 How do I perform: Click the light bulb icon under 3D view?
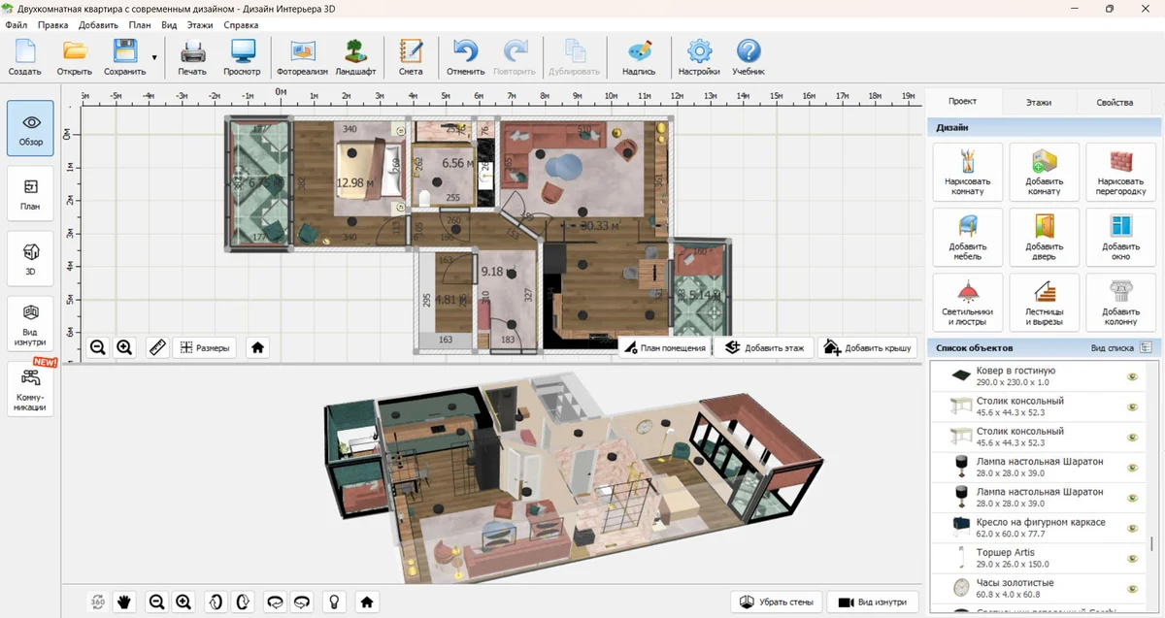coord(334,602)
